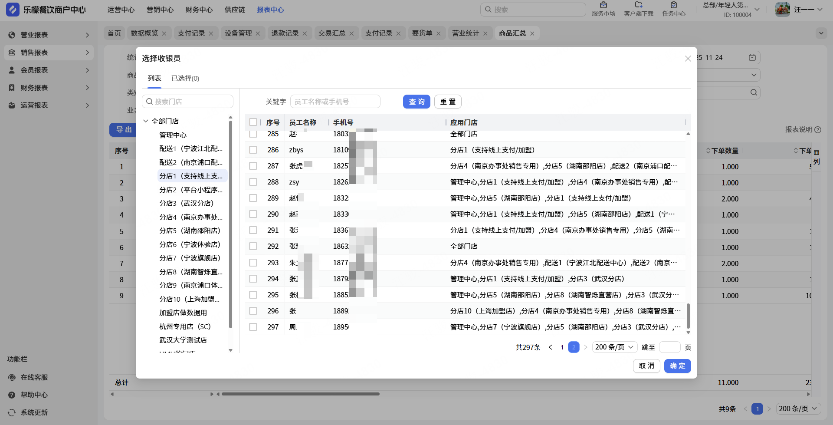The width and height of the screenshot is (833, 425).
Task: Click the 在线客服 online support icon
Action: [x=12, y=377]
